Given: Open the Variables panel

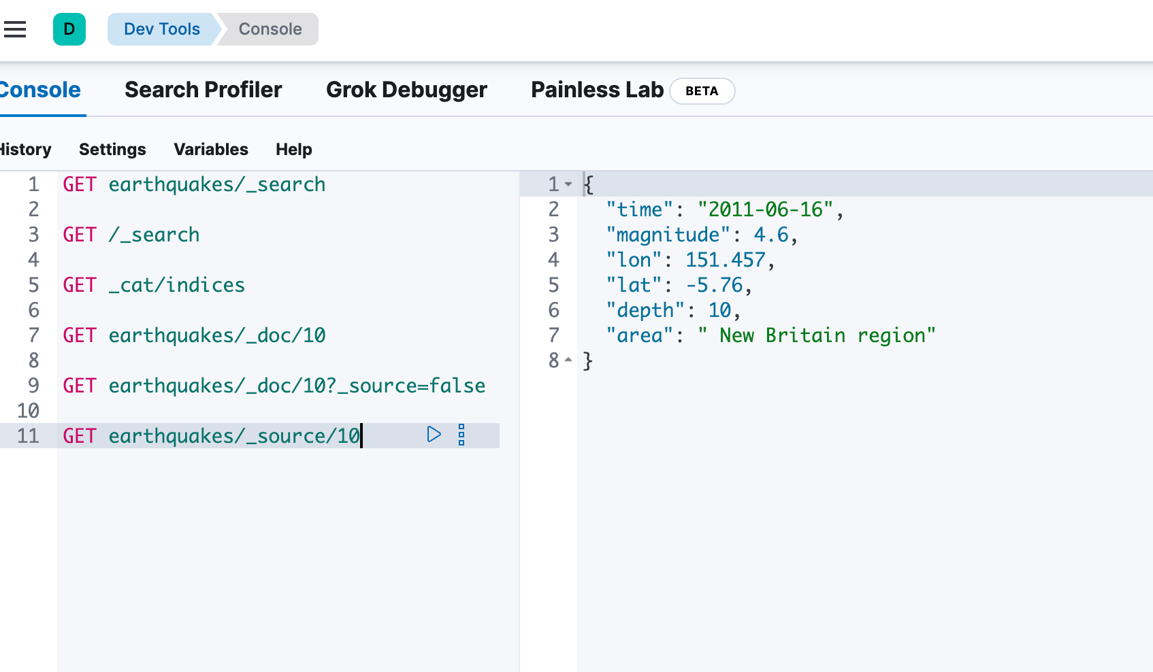Looking at the screenshot, I should [211, 150].
